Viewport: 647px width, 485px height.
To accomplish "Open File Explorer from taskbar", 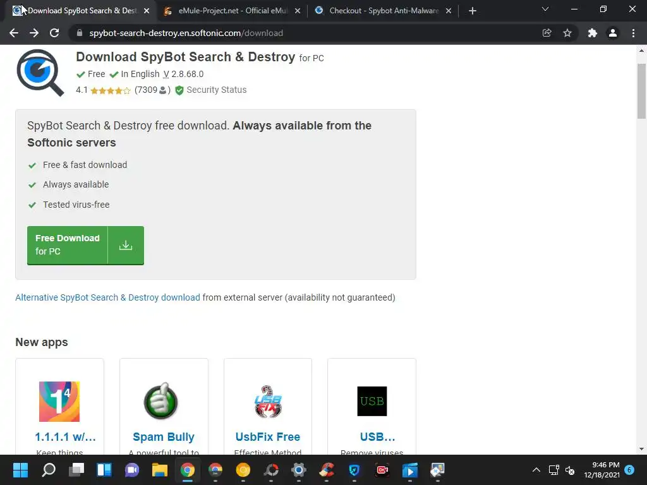I will point(160,470).
